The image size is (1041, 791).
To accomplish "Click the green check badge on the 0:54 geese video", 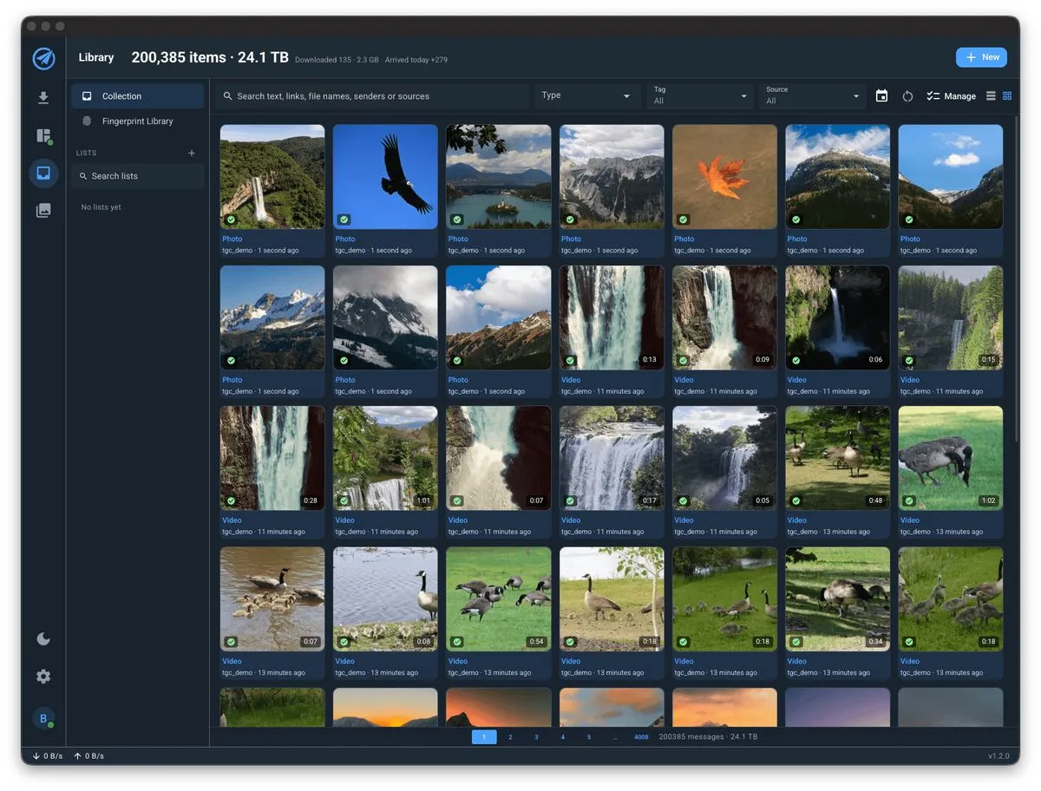I will click(457, 642).
